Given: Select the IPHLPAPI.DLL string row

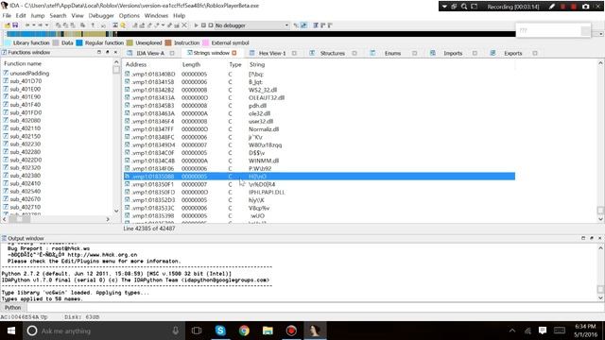Looking at the screenshot, I should pyautogui.click(x=320, y=192).
